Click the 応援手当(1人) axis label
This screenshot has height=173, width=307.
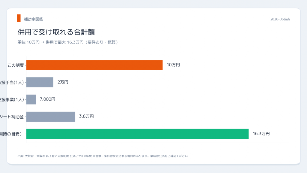pyautogui.click(x=12, y=82)
